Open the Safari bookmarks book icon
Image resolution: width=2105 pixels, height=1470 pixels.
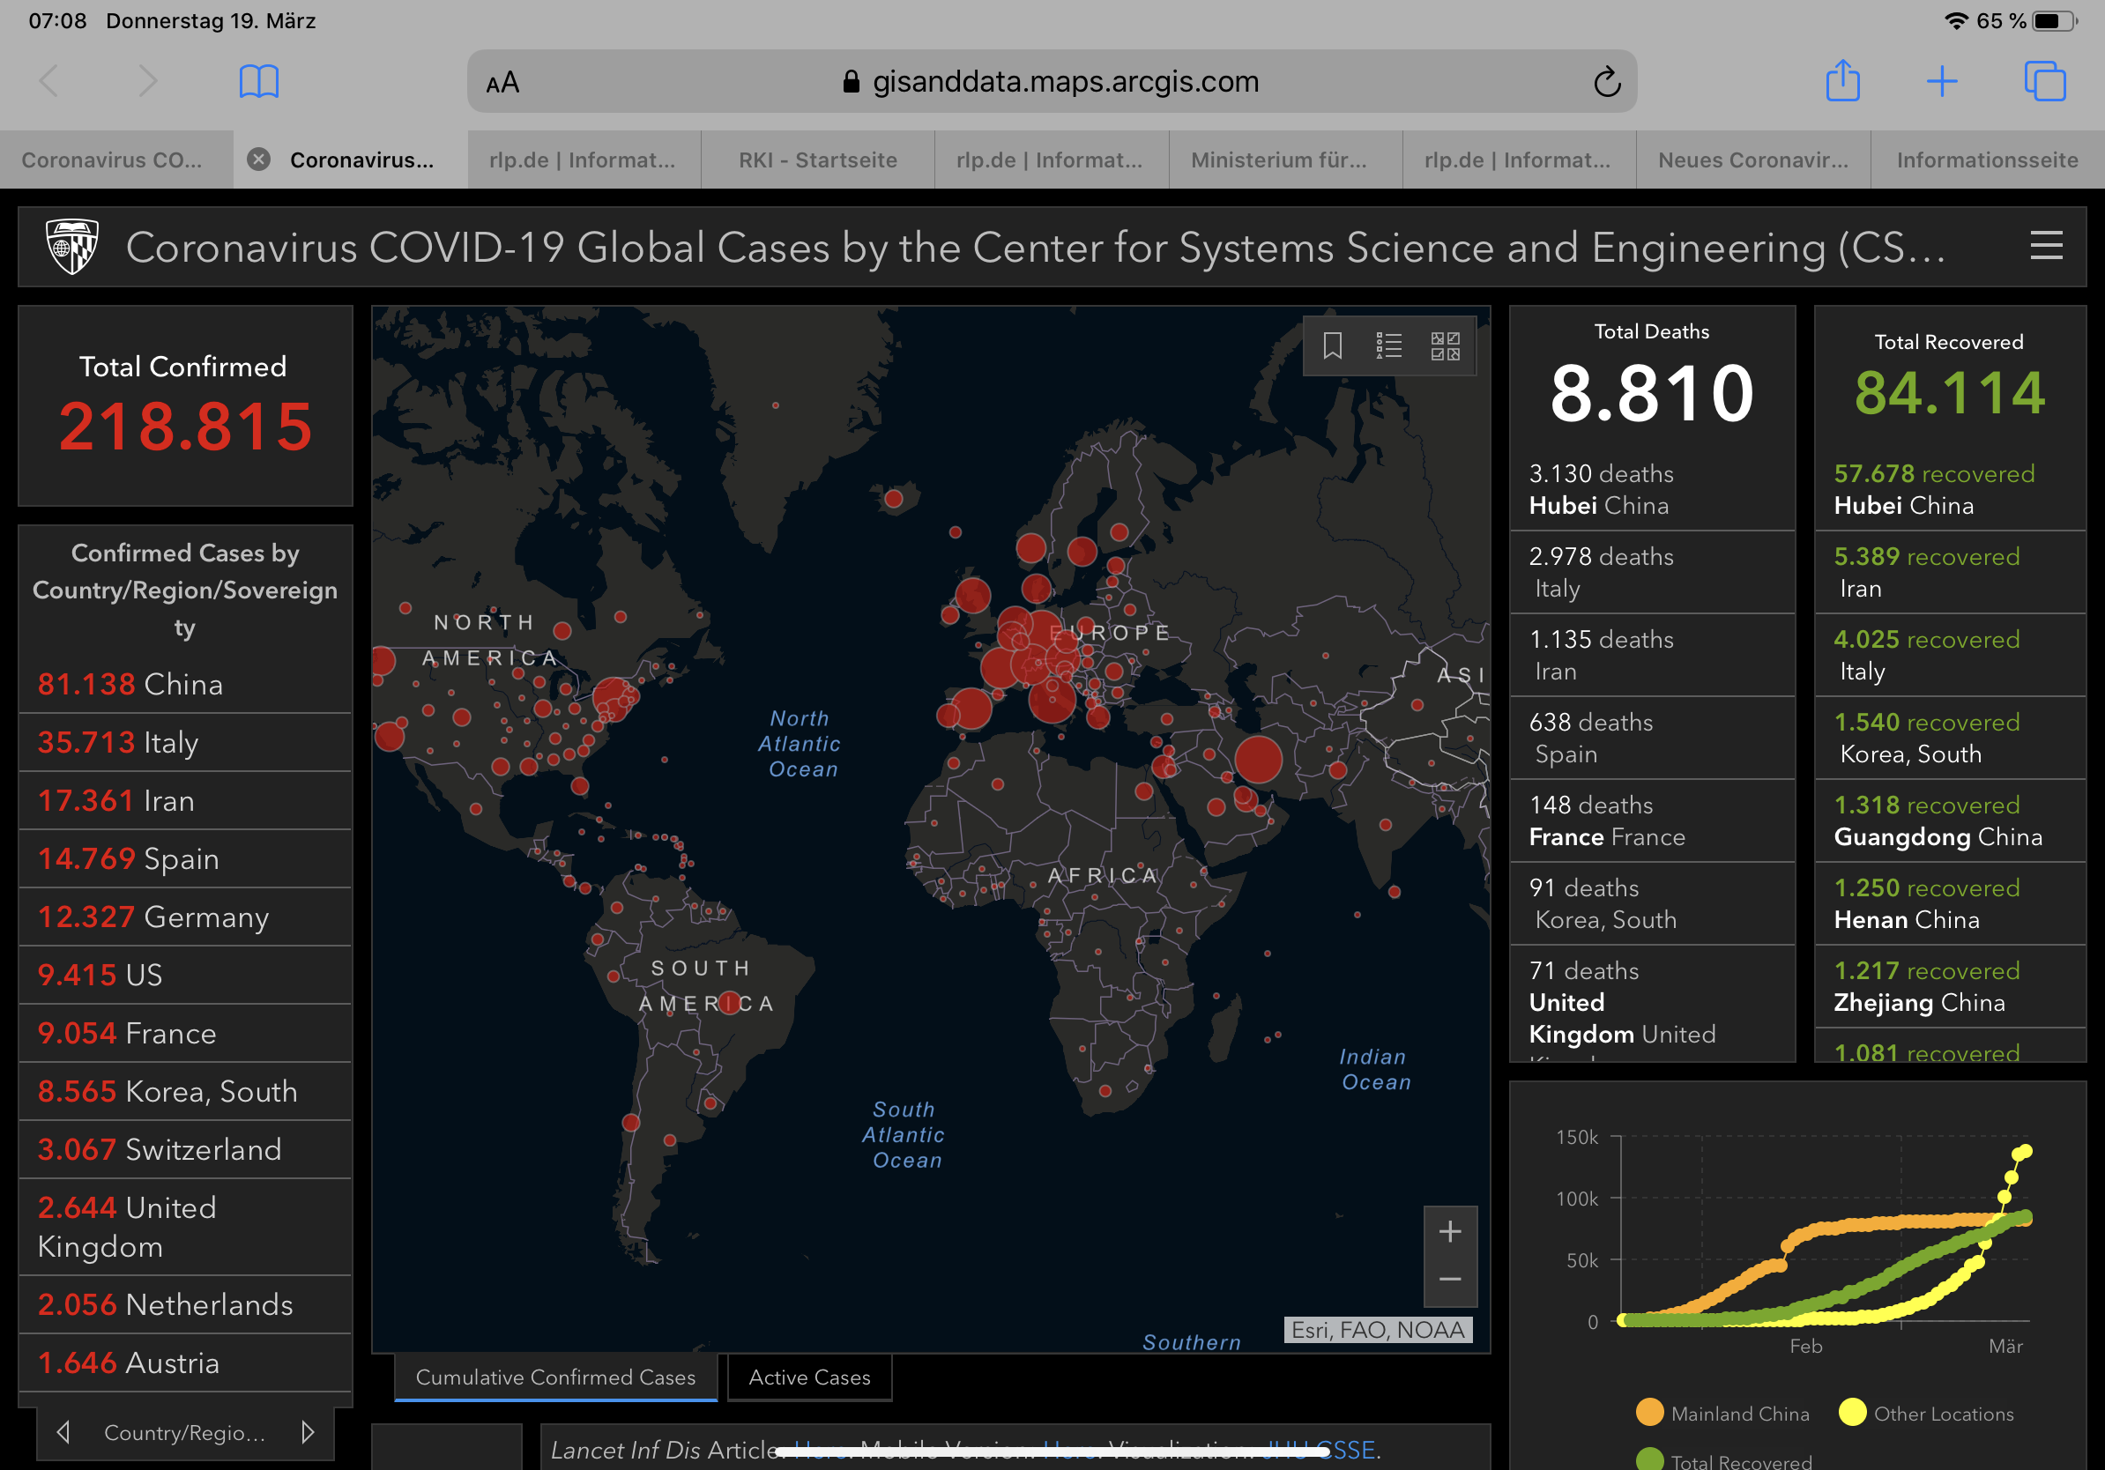point(258,82)
